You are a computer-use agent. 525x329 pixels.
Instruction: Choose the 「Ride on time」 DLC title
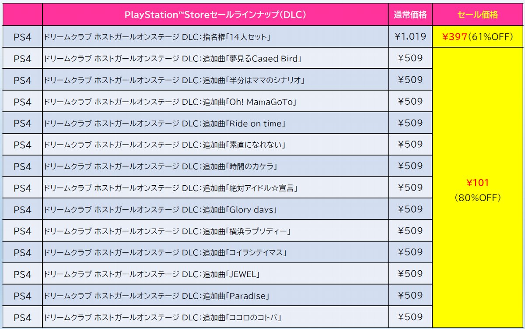(x=164, y=124)
